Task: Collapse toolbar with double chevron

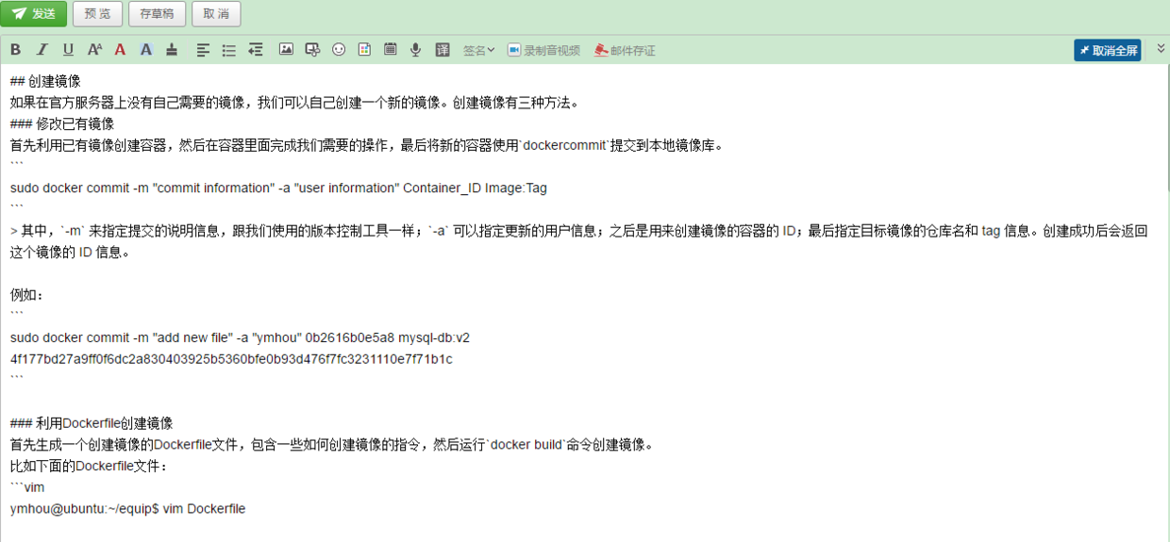Action: [1162, 48]
